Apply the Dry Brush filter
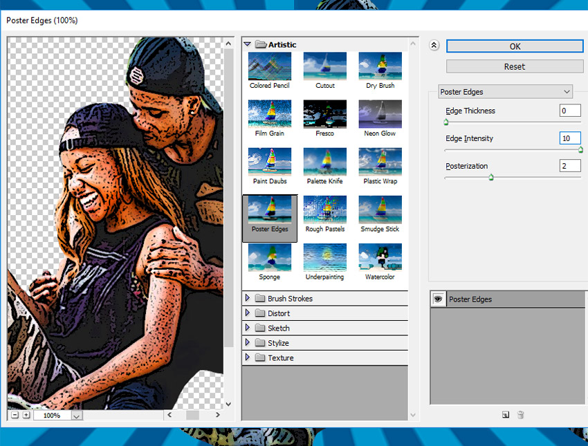Image resolution: width=588 pixels, height=446 pixels. [x=380, y=67]
